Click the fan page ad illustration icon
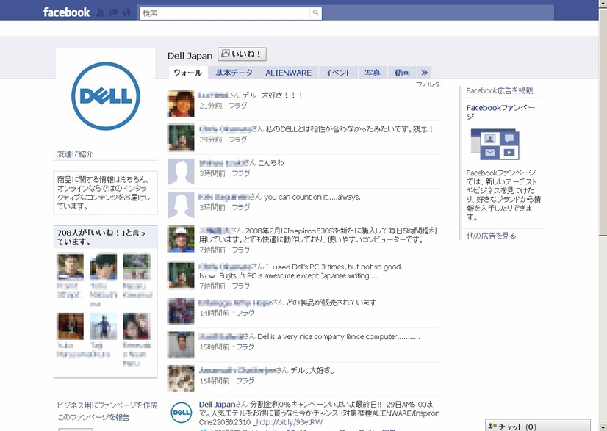 click(495, 145)
